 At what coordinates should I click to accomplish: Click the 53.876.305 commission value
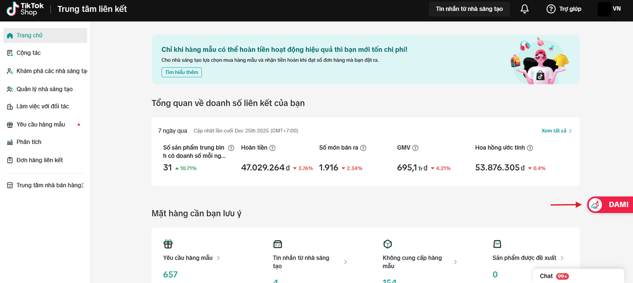tap(500, 168)
